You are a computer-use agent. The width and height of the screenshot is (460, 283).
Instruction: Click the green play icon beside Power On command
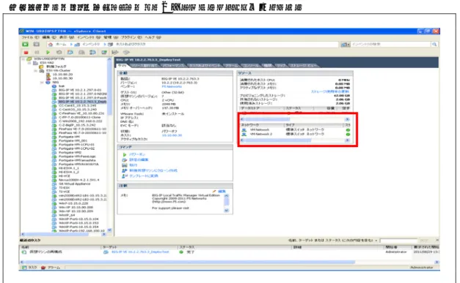pyautogui.click(x=125, y=154)
